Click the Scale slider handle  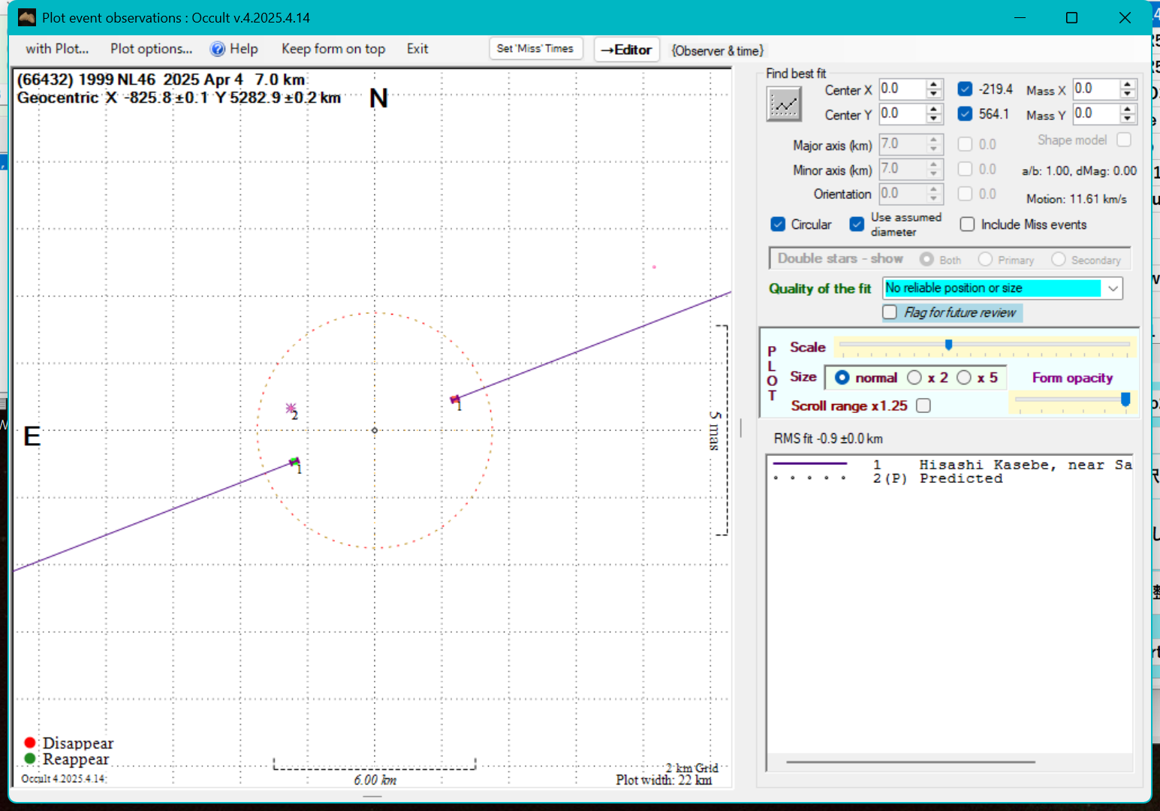tap(948, 345)
